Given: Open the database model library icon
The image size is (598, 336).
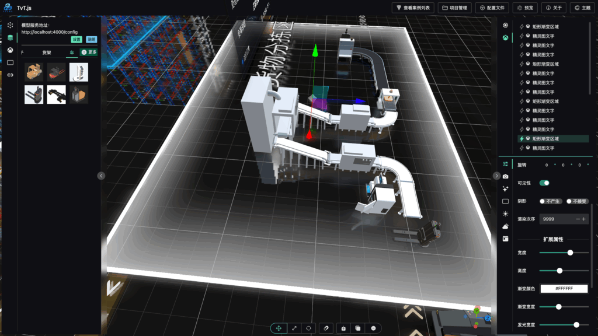Looking at the screenshot, I should click(x=10, y=38).
